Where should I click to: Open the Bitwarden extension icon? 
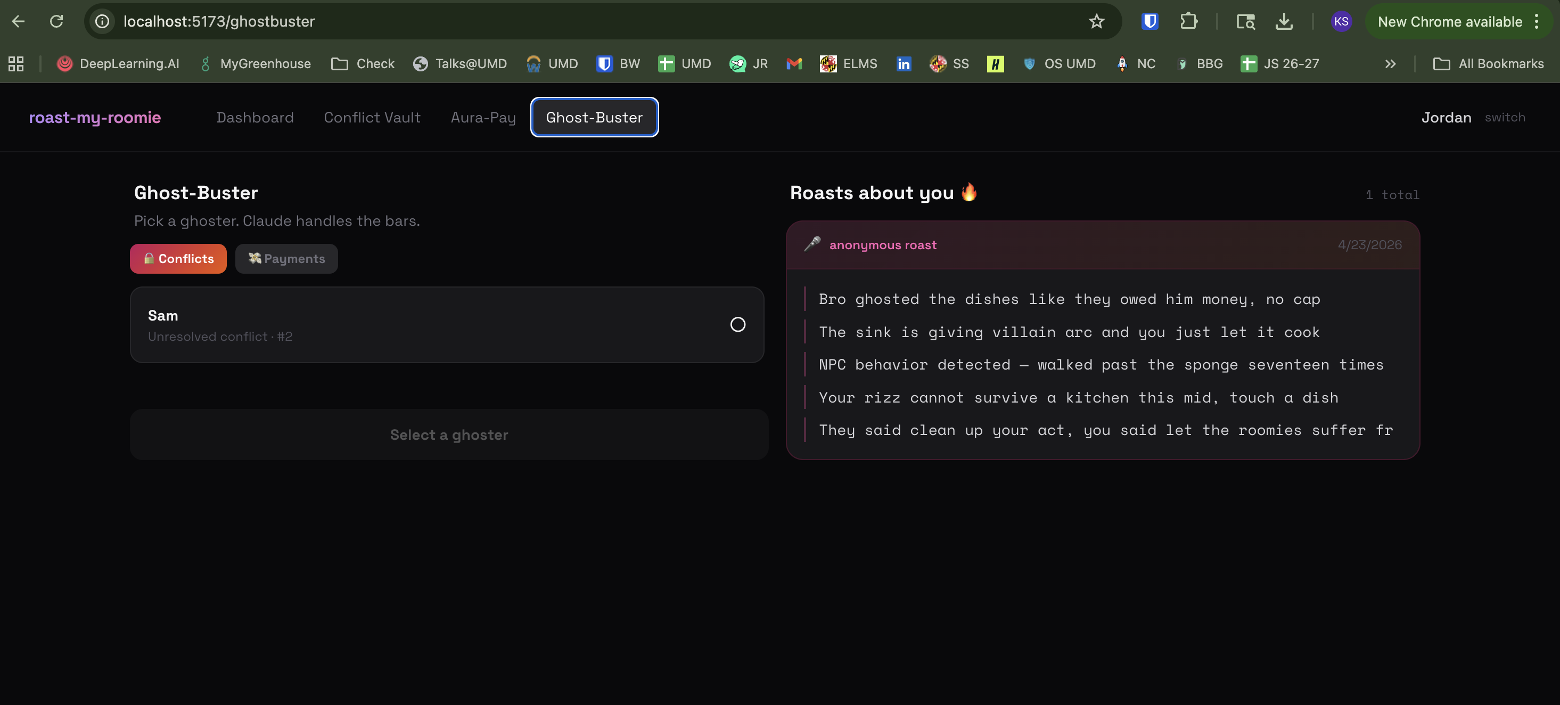1150,22
